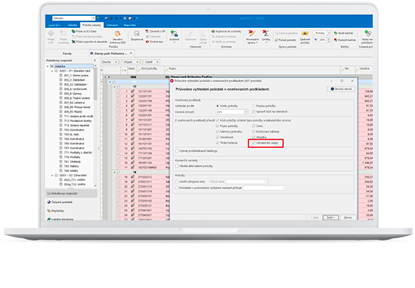Click Pořadí položek ribbon command
Screen dimensions: 415x288
pyautogui.click(x=285, y=40)
